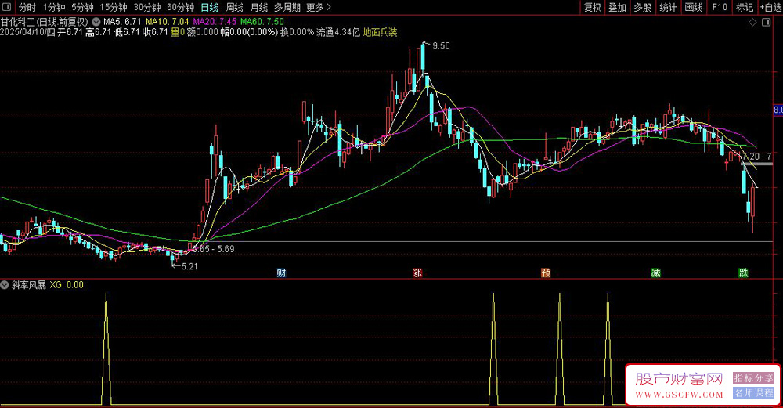Click the 斜率风暴 indicator name

[x=28, y=285]
